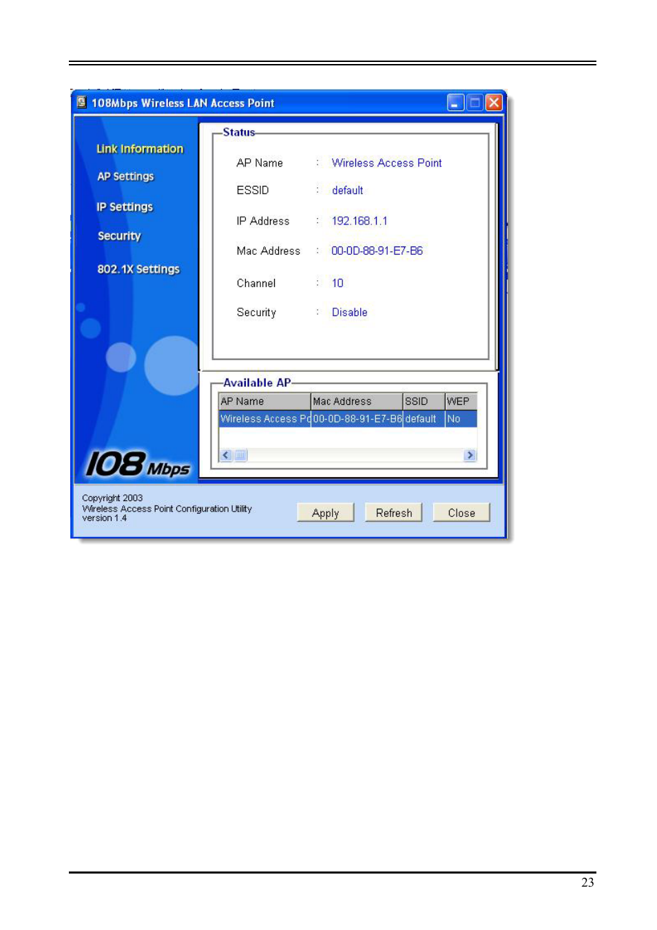Open 802.1X Settings page
The image size is (657, 930).
(x=138, y=269)
